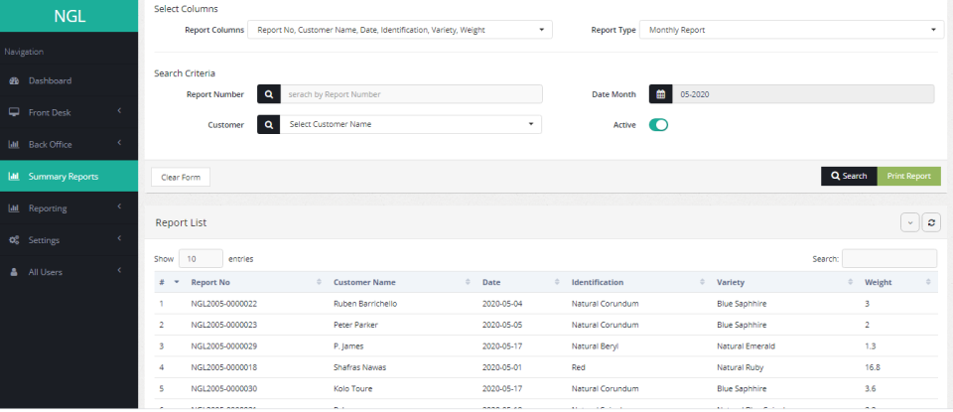Viewport: 953px width, 412px height.
Task: Select report NGL2005-0000030 cell
Action: click(223, 389)
